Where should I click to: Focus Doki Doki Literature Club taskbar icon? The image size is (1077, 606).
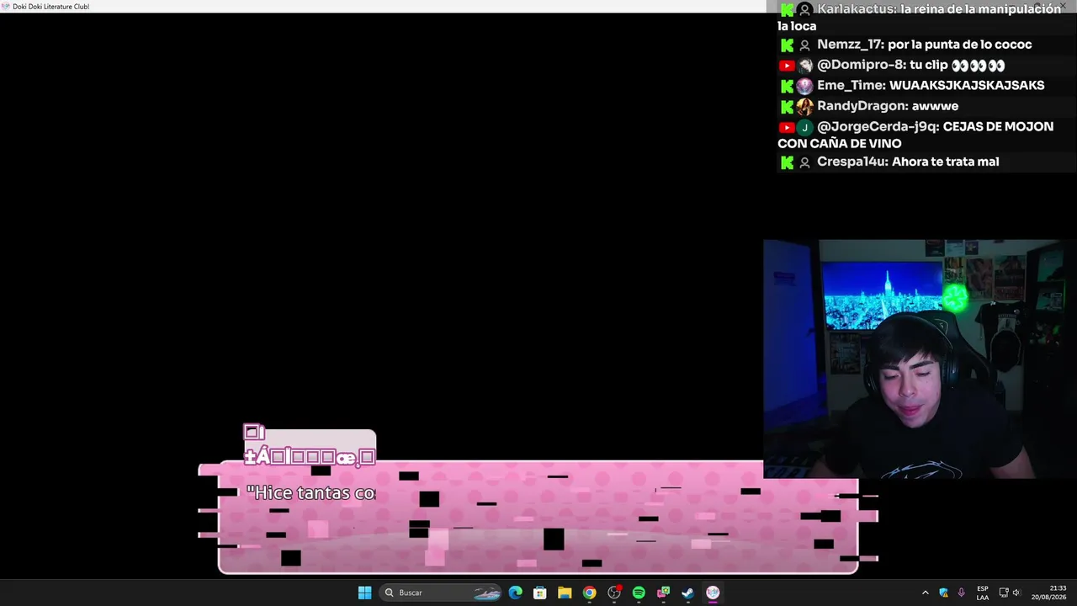(x=713, y=593)
